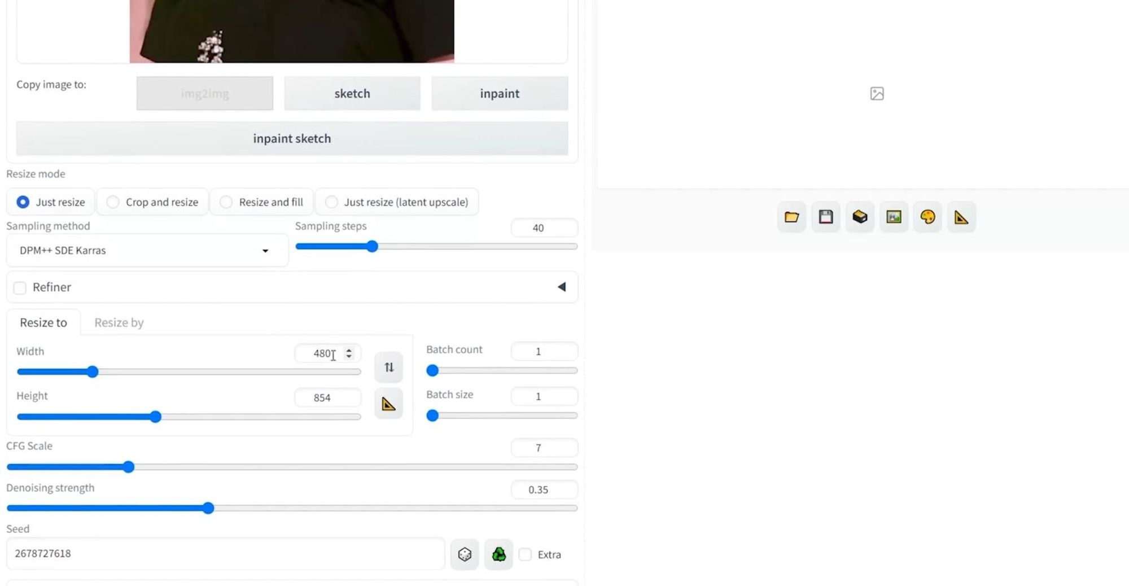Click the Width number field showing 480

point(327,353)
